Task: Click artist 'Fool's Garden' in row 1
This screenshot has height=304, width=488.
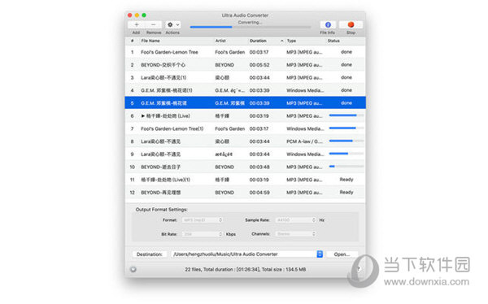Action: (x=230, y=52)
